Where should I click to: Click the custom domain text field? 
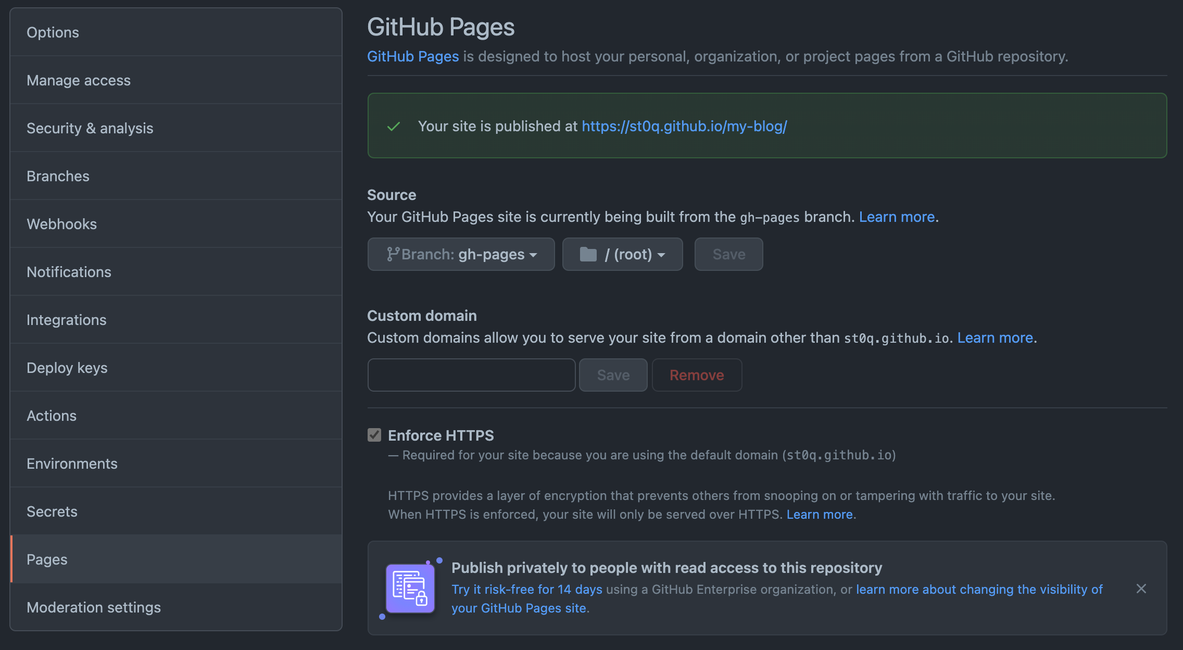click(472, 375)
